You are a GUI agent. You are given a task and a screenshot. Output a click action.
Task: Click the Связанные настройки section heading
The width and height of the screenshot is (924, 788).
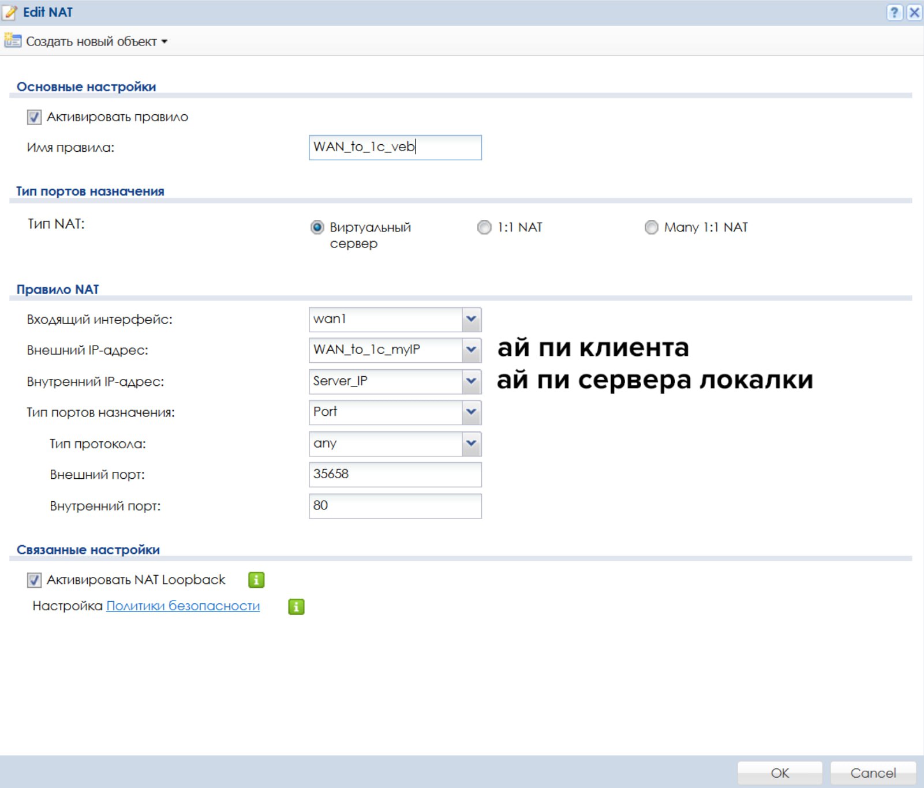click(x=88, y=550)
